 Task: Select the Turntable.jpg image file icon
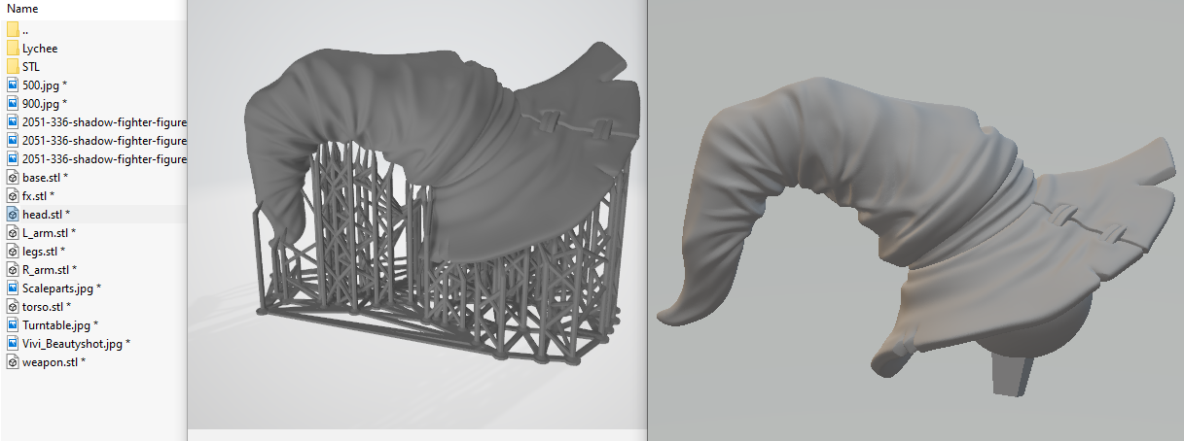coord(13,325)
